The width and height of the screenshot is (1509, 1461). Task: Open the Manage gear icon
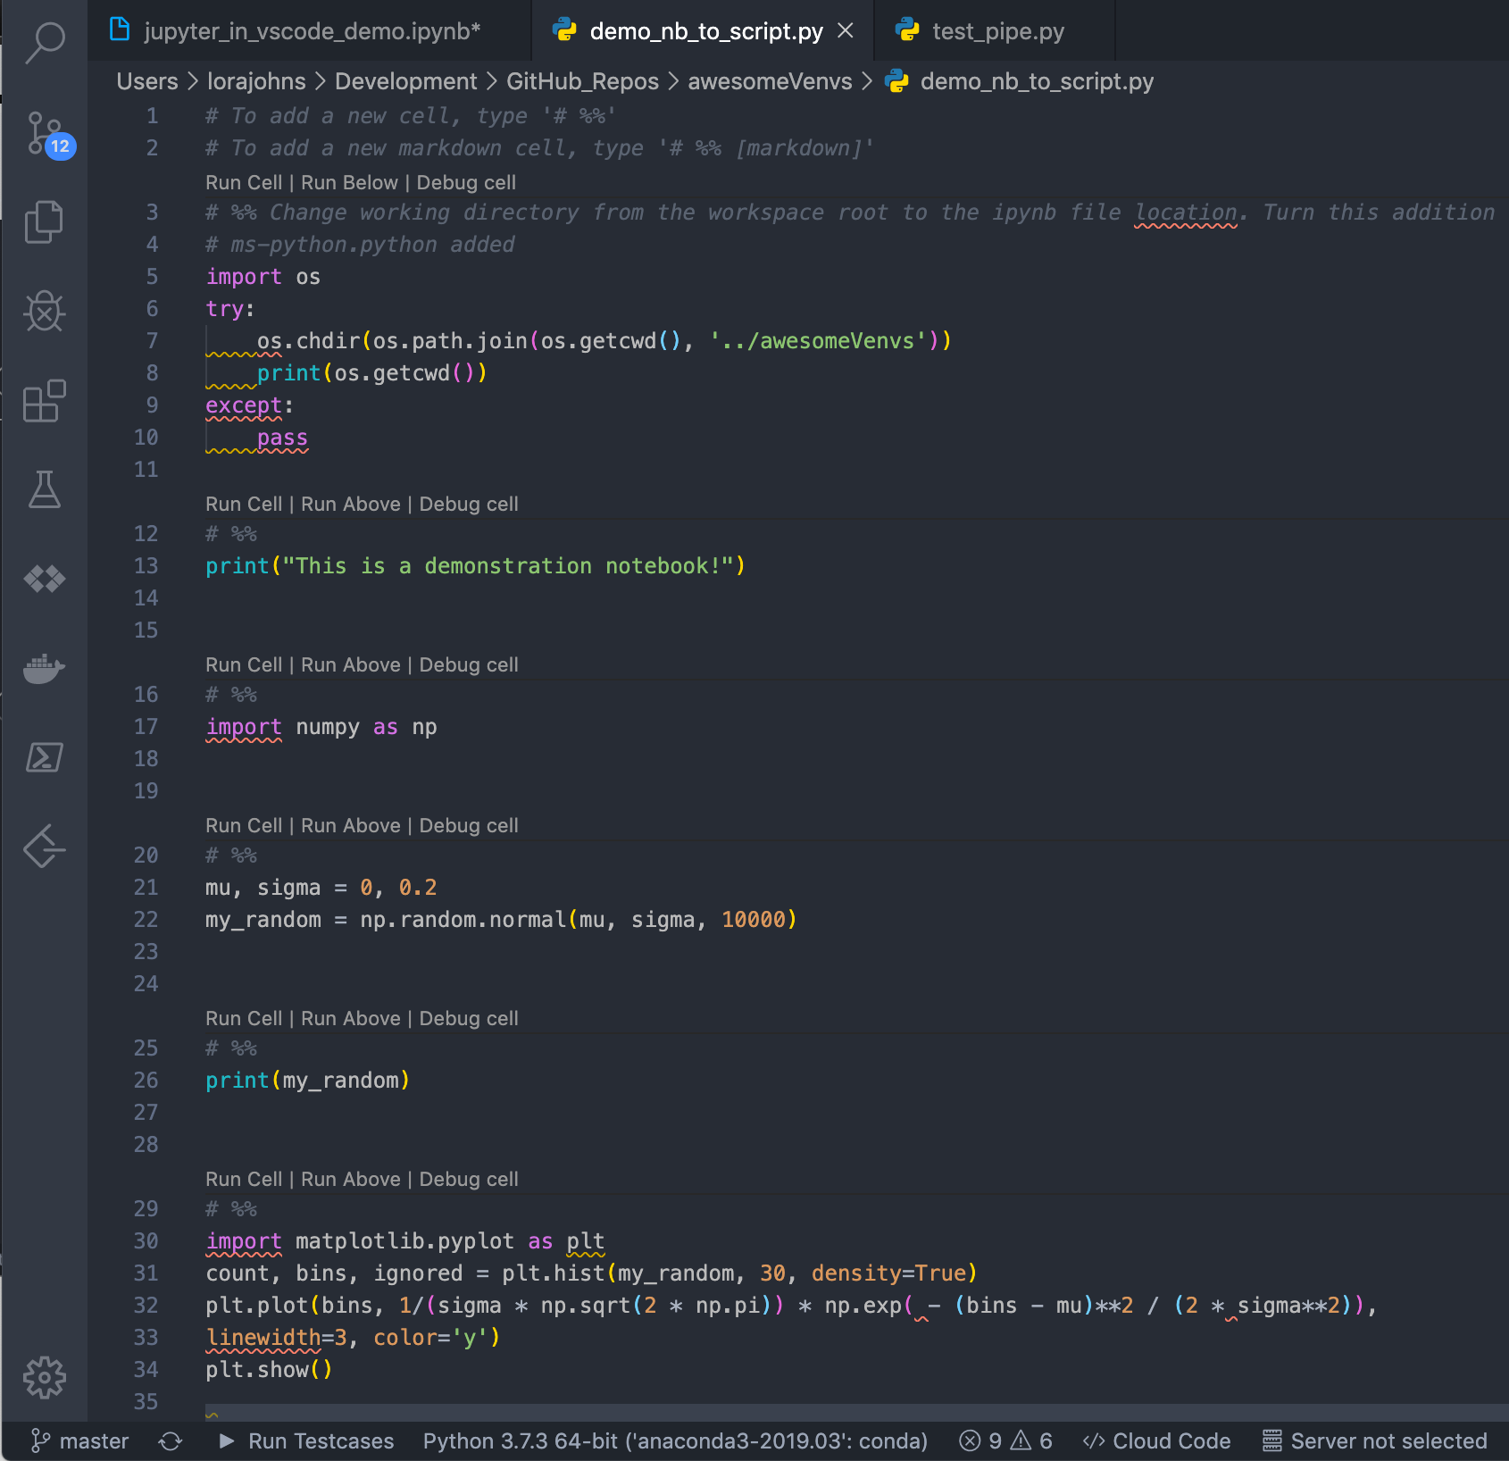[x=45, y=1378]
